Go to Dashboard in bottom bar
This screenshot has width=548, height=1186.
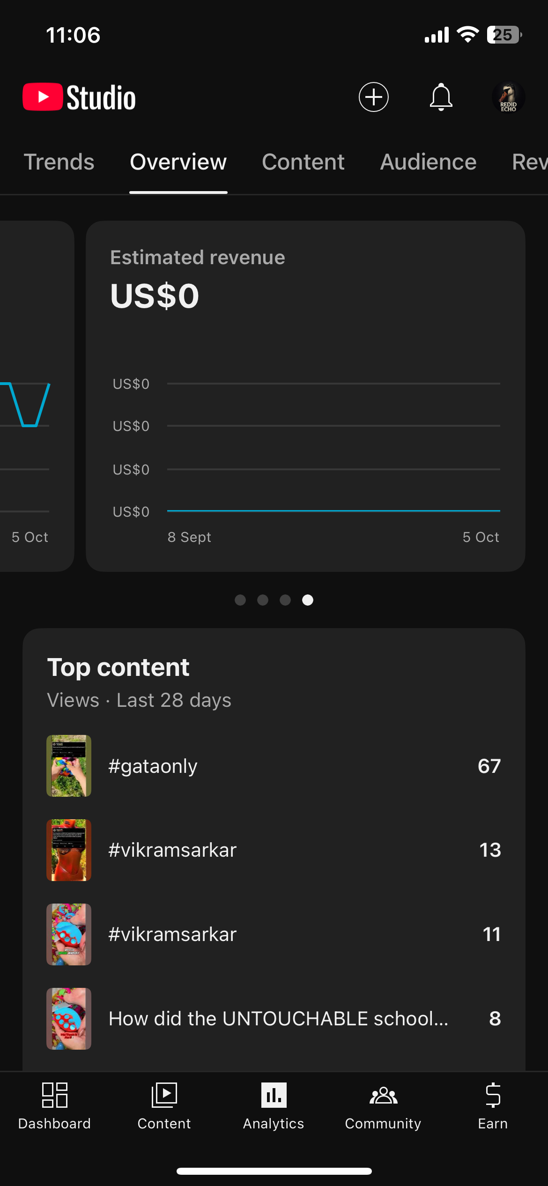[54, 1106]
